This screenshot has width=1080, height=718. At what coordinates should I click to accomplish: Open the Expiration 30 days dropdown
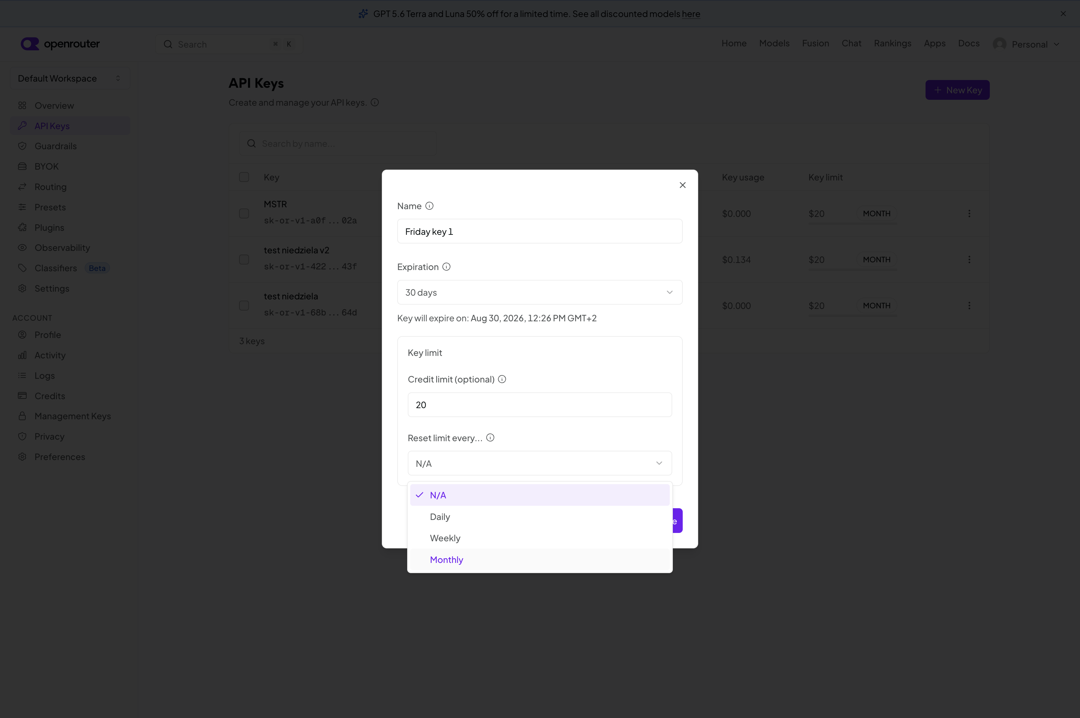(539, 292)
